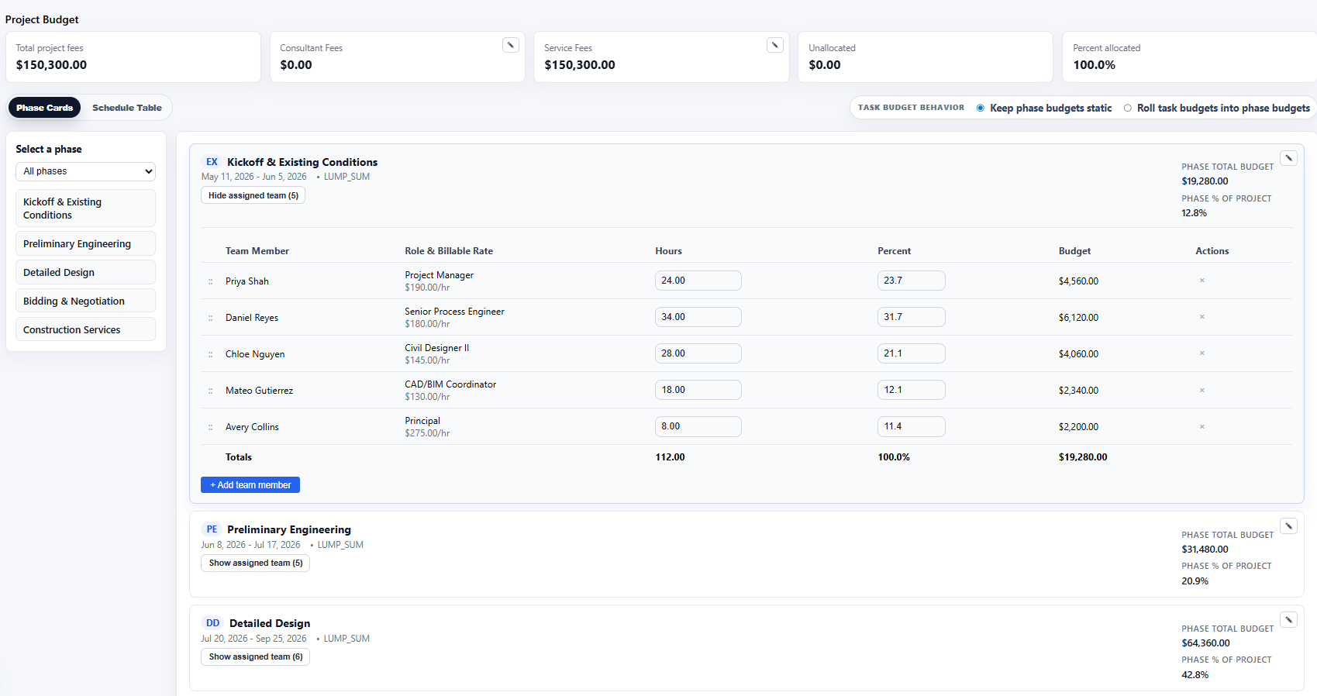Edit Detailed Design phase budget pencil
The image size is (1317, 696).
1288,620
